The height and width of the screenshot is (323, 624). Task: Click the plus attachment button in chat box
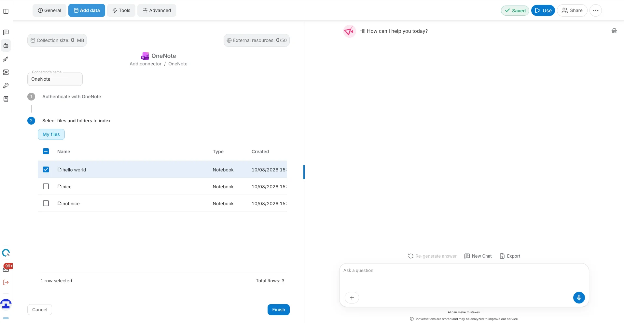click(352, 298)
